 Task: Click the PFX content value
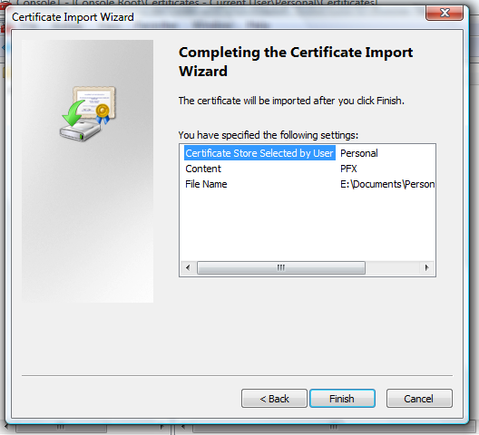[x=348, y=169]
